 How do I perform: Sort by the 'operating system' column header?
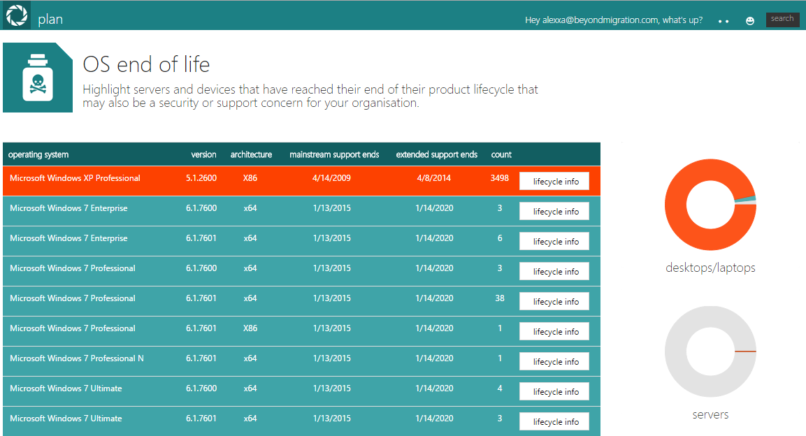[38, 154]
